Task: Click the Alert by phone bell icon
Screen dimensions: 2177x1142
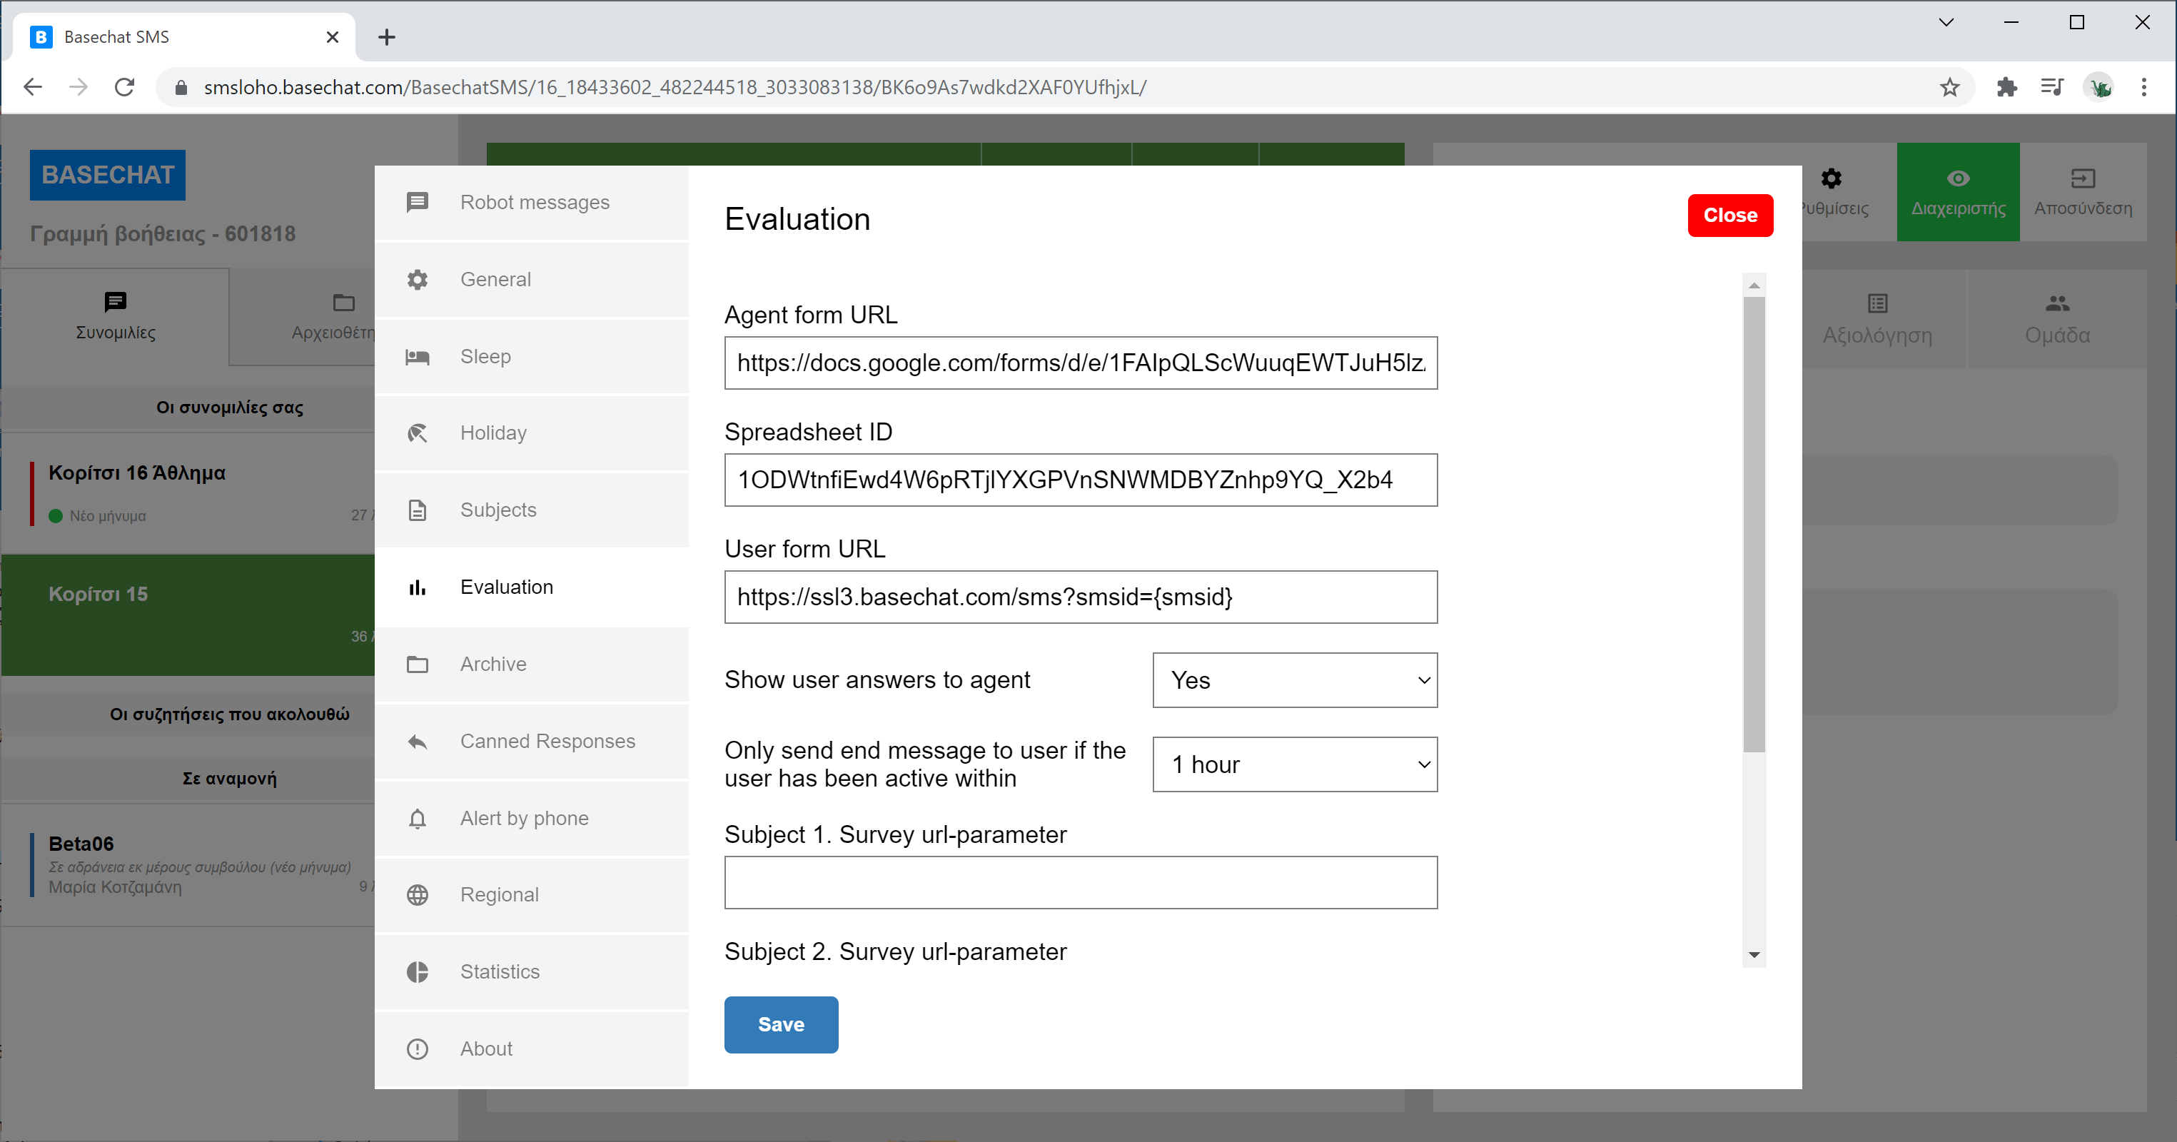Action: [x=418, y=818]
